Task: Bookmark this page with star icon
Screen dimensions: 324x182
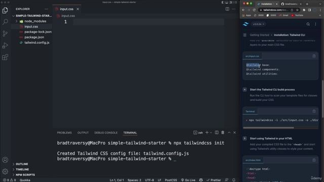Action: [x=297, y=10]
